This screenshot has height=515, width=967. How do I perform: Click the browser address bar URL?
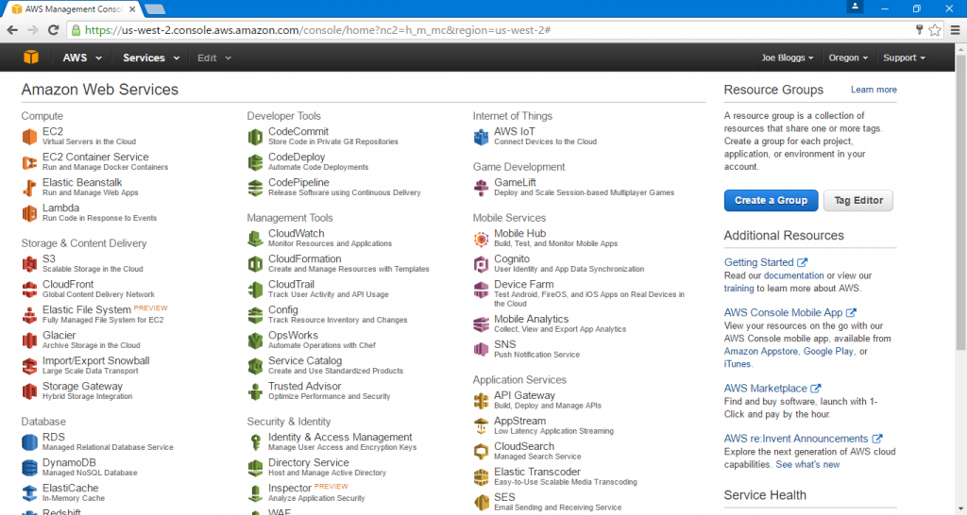click(317, 30)
